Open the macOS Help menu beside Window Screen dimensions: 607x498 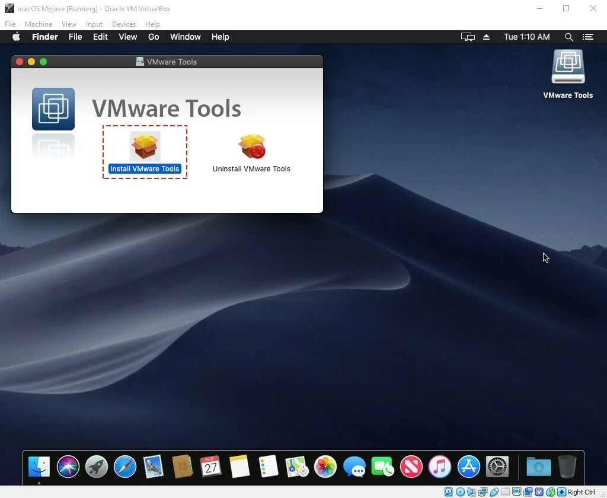point(221,37)
